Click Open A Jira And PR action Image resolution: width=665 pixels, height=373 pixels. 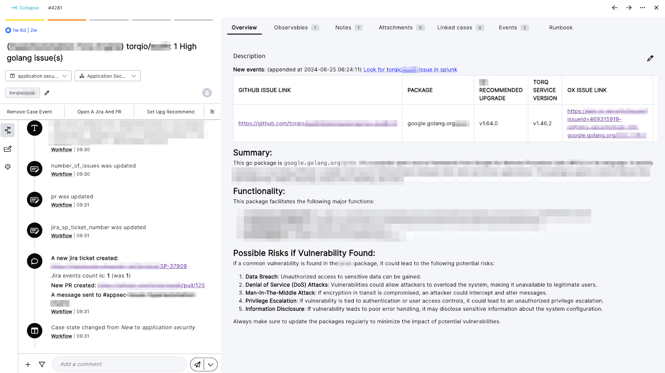point(99,112)
